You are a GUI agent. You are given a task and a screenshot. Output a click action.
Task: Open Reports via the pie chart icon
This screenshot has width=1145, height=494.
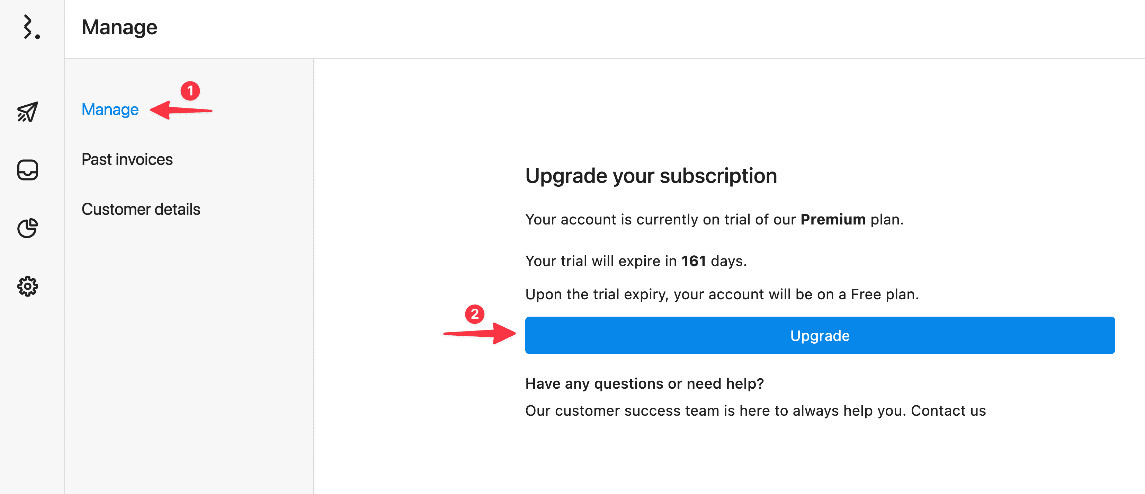[28, 228]
